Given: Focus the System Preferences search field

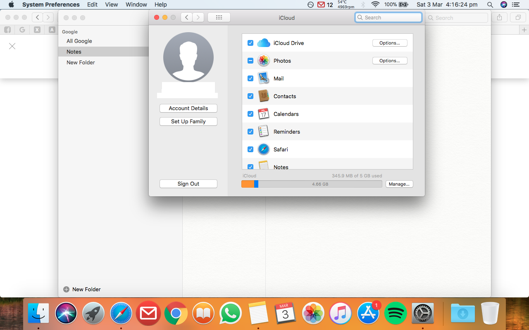Looking at the screenshot, I should click(x=388, y=17).
